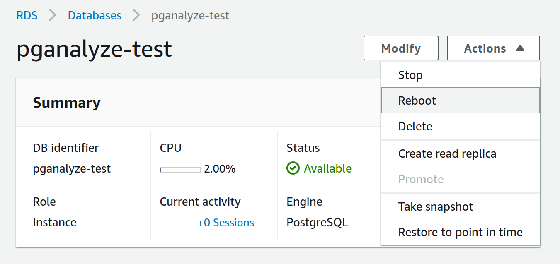Viewport: 560px width, 264px height.
Task: Click the pganalyze-test DB identifier value
Action: coord(72,168)
